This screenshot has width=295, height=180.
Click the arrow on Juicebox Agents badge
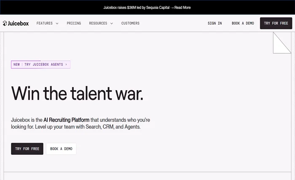(66, 64)
